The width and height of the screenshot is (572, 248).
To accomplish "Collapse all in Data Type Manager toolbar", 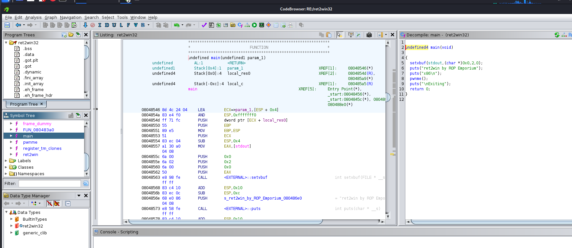I will tap(68, 203).
